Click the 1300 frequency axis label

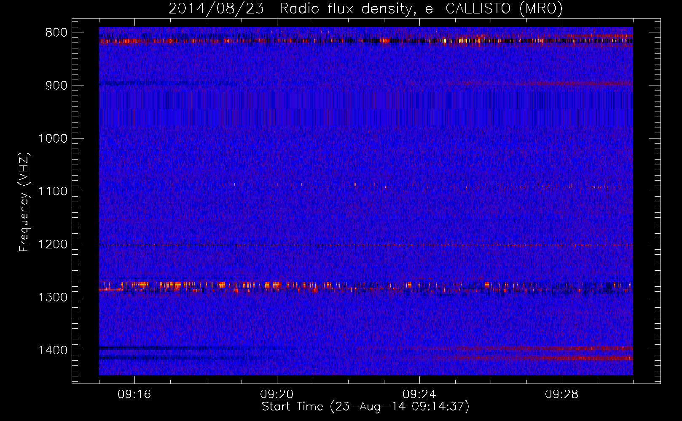(x=53, y=297)
